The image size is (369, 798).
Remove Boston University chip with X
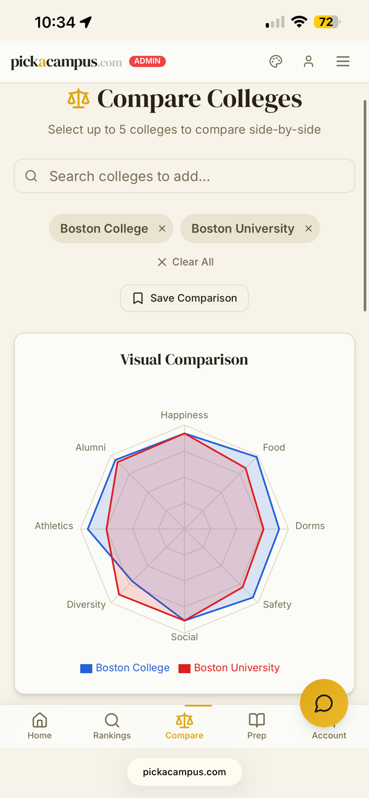point(309,229)
